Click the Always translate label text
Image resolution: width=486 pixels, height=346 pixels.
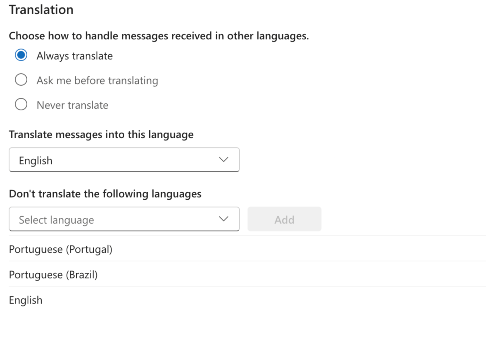coord(75,56)
